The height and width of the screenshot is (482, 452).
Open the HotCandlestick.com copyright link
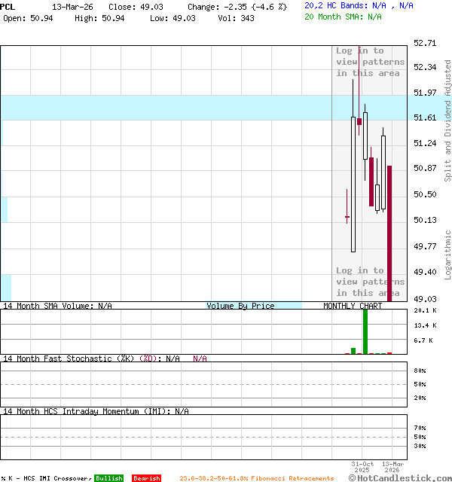[x=401, y=477]
